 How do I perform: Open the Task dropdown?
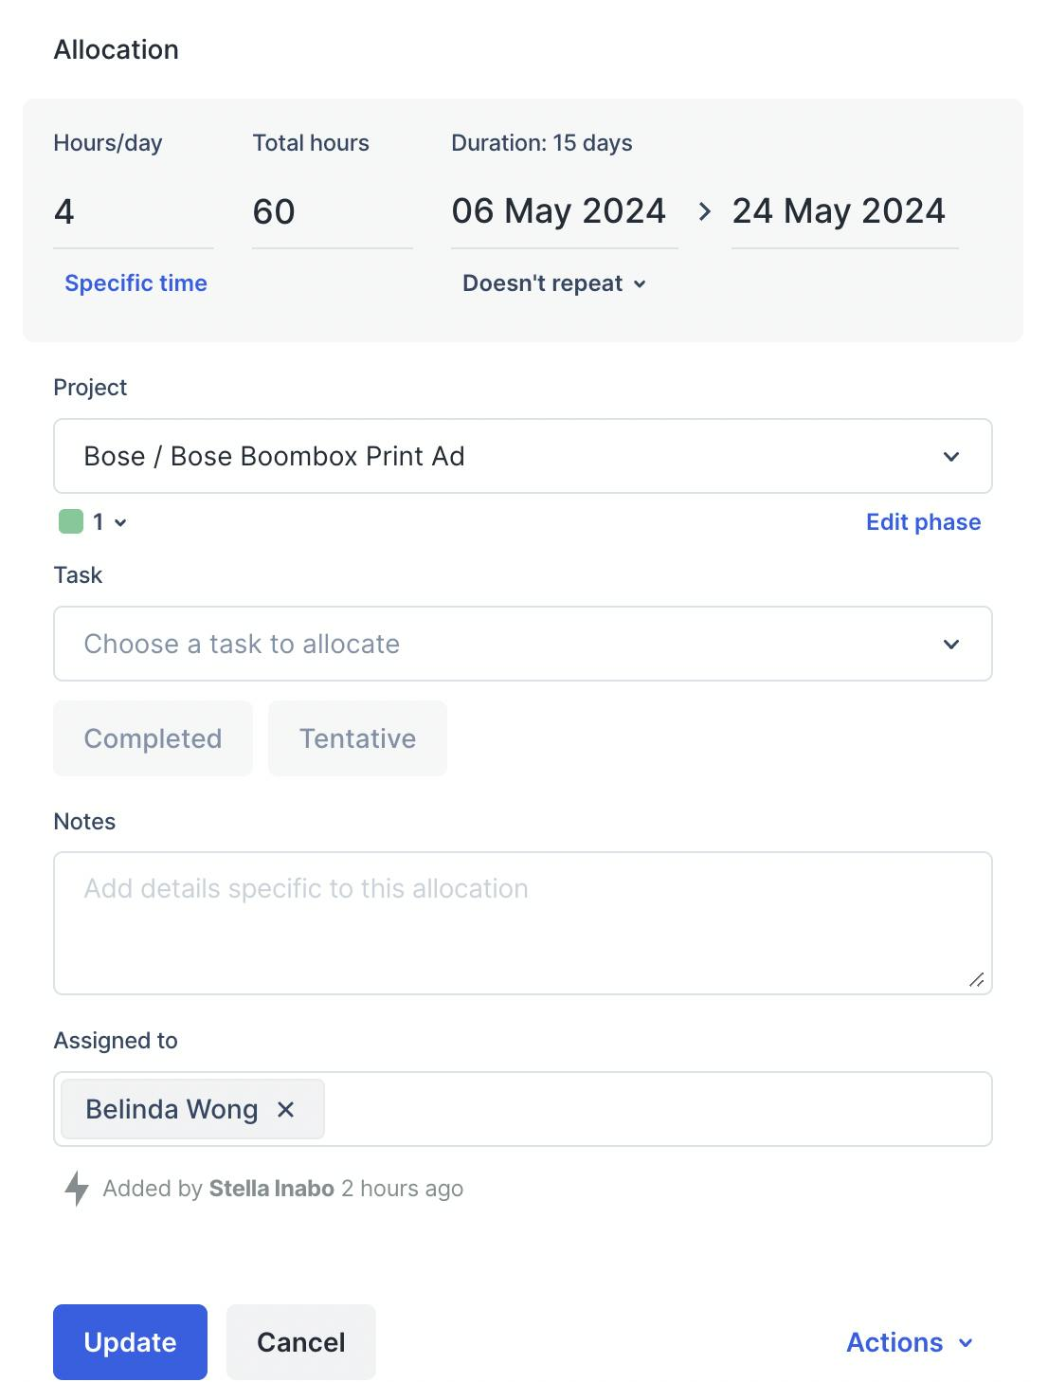point(522,644)
